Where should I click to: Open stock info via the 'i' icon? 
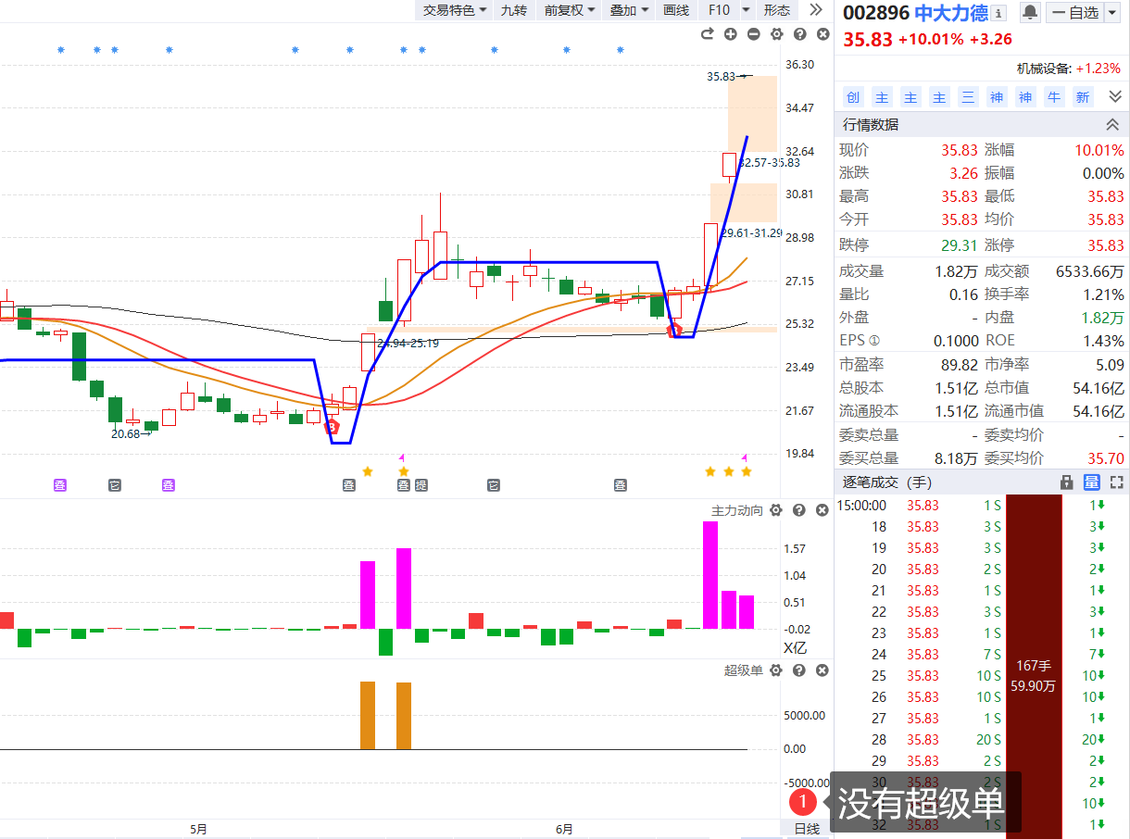[x=998, y=13]
